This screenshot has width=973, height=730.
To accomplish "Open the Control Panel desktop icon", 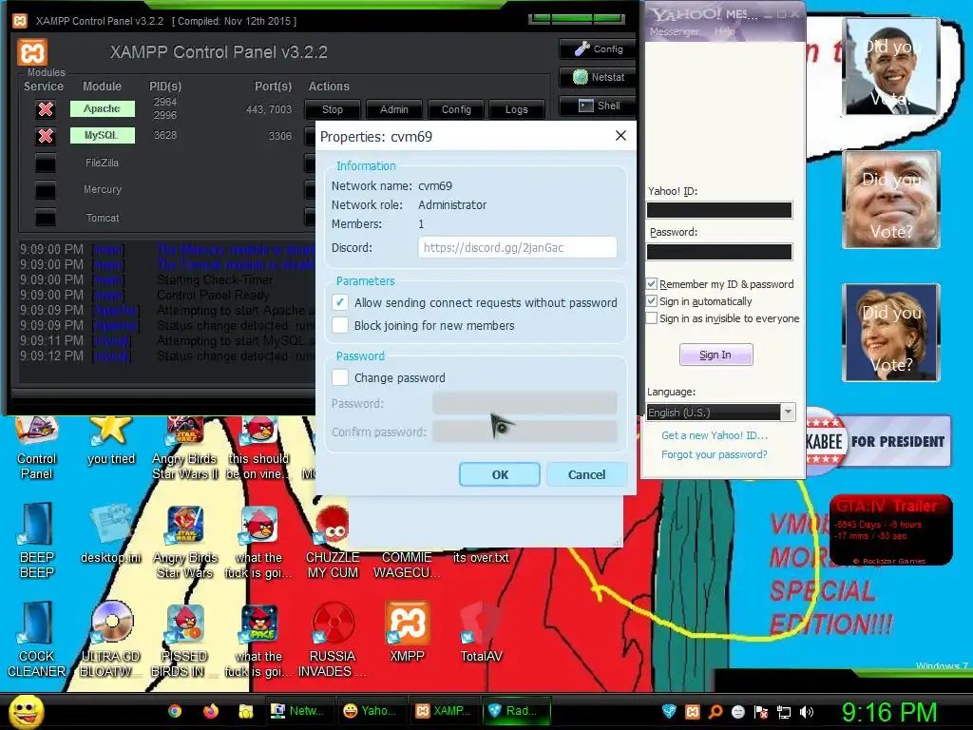I will click(37, 449).
